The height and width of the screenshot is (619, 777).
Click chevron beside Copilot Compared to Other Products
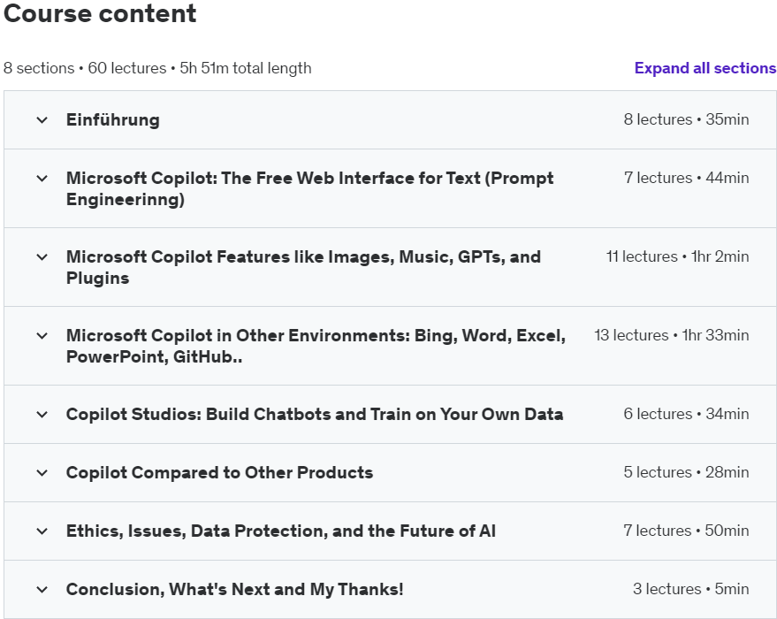[42, 473]
